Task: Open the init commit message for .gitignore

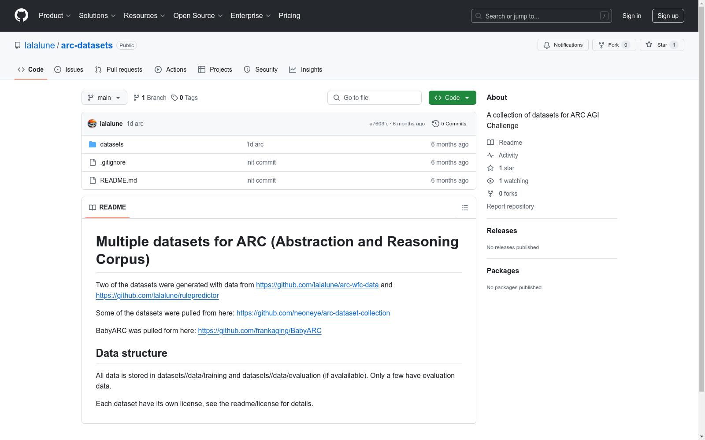Action: tap(261, 162)
